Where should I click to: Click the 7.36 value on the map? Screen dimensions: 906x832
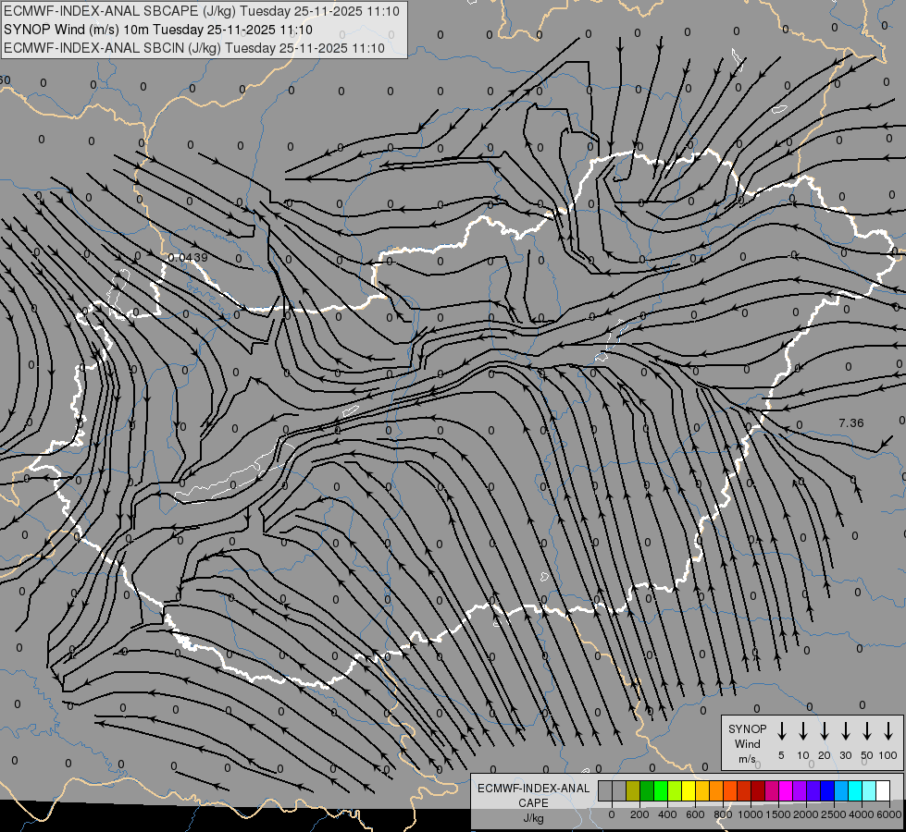click(850, 423)
